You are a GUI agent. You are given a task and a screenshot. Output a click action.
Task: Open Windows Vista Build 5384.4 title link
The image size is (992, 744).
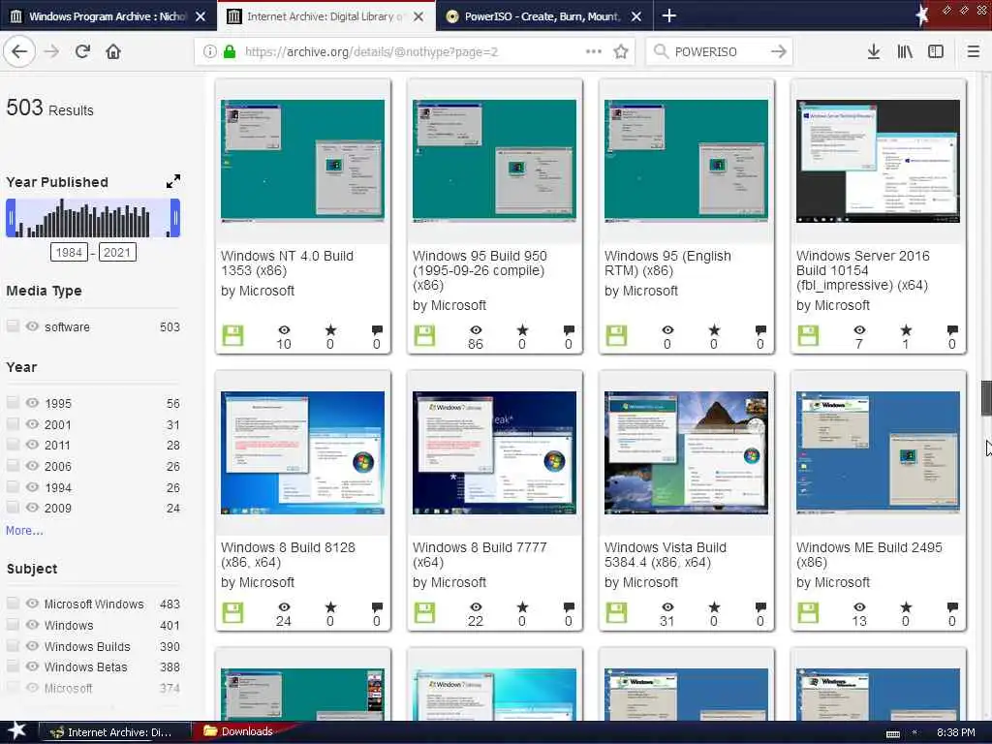tap(665, 555)
